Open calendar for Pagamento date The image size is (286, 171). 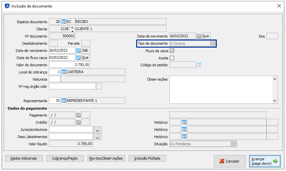[x=78, y=115]
